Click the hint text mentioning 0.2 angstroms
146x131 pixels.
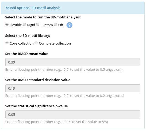tap(65, 96)
